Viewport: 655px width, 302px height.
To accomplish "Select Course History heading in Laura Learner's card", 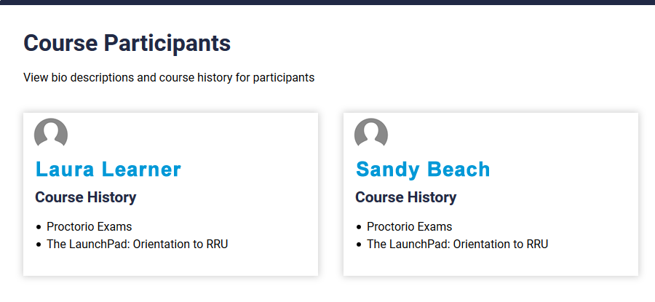I will (x=86, y=197).
